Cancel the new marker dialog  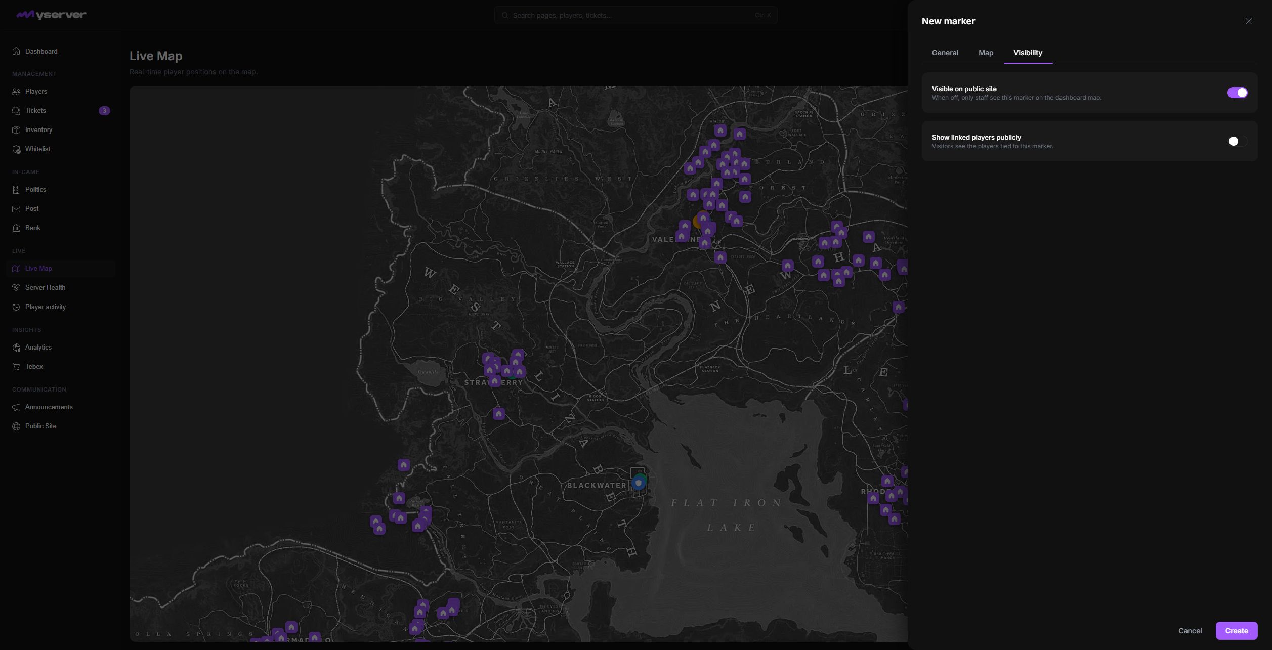click(1190, 631)
